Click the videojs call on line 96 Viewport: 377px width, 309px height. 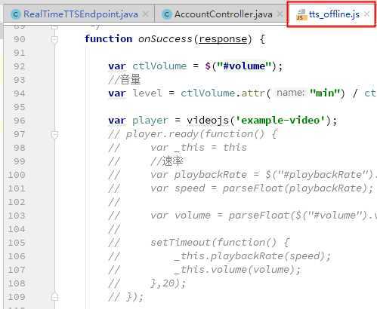pos(208,121)
